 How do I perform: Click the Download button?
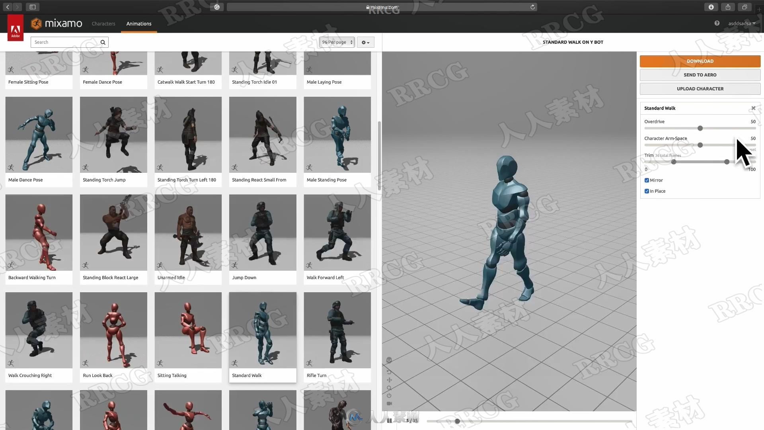pos(700,61)
